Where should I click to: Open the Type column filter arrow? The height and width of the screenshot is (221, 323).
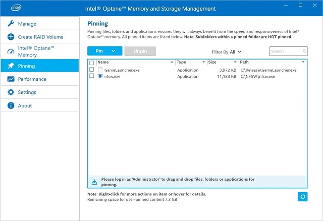click(x=203, y=62)
